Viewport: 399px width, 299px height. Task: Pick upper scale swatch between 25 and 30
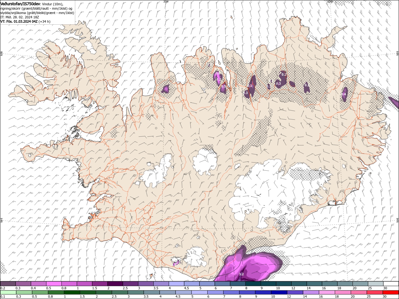coord(376,284)
